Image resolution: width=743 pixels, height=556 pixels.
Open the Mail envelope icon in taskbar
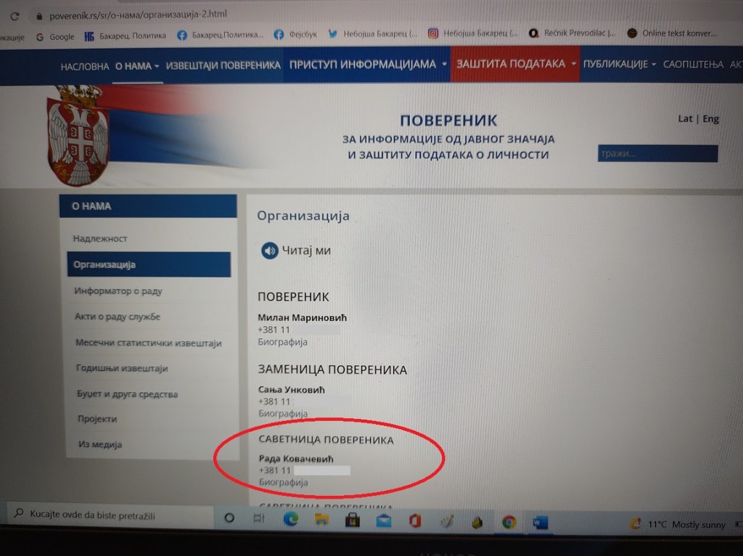click(383, 521)
